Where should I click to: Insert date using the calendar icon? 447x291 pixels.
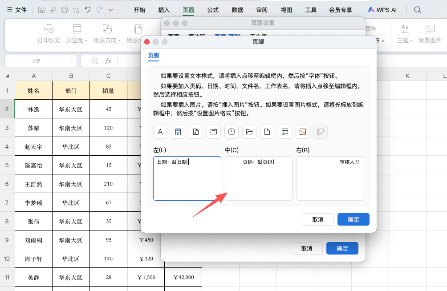[214, 132]
